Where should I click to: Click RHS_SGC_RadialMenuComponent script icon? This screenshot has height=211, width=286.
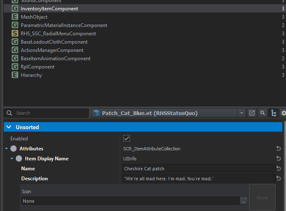pyautogui.click(x=15, y=34)
